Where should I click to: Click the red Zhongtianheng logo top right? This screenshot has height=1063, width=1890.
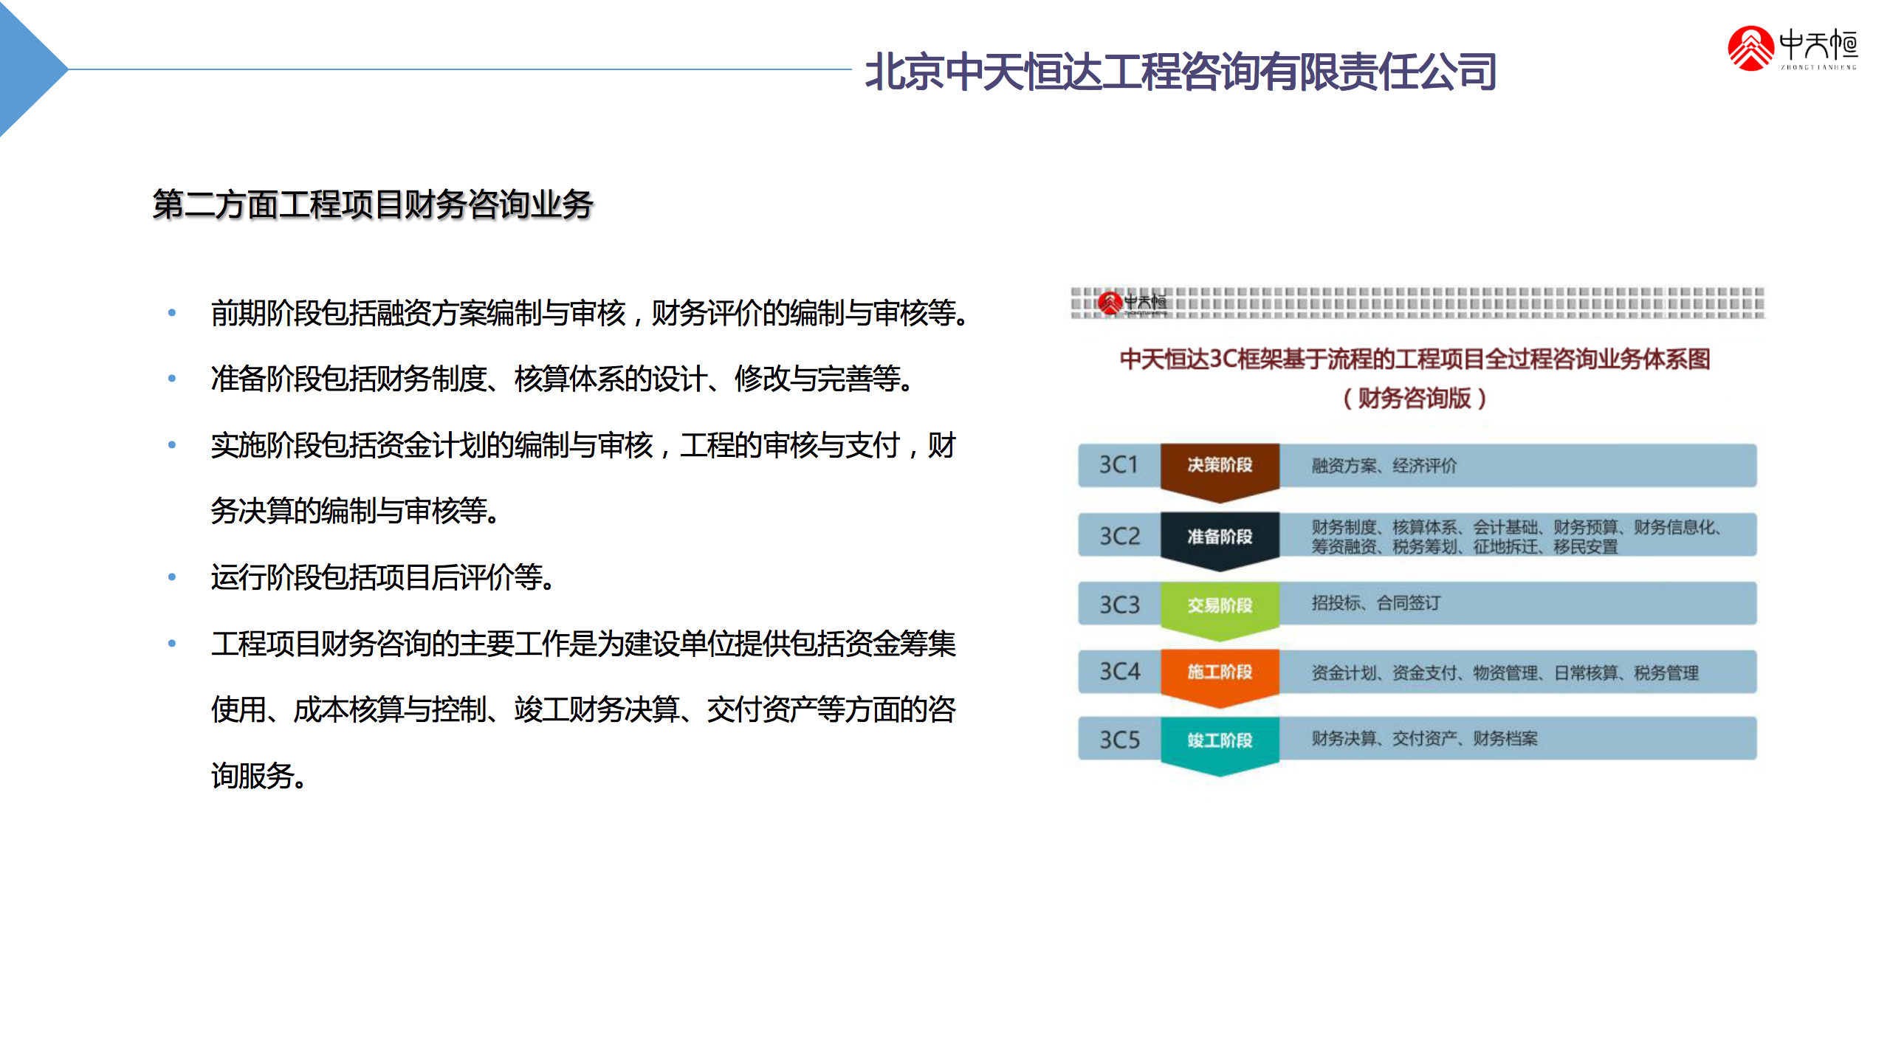1792,49
